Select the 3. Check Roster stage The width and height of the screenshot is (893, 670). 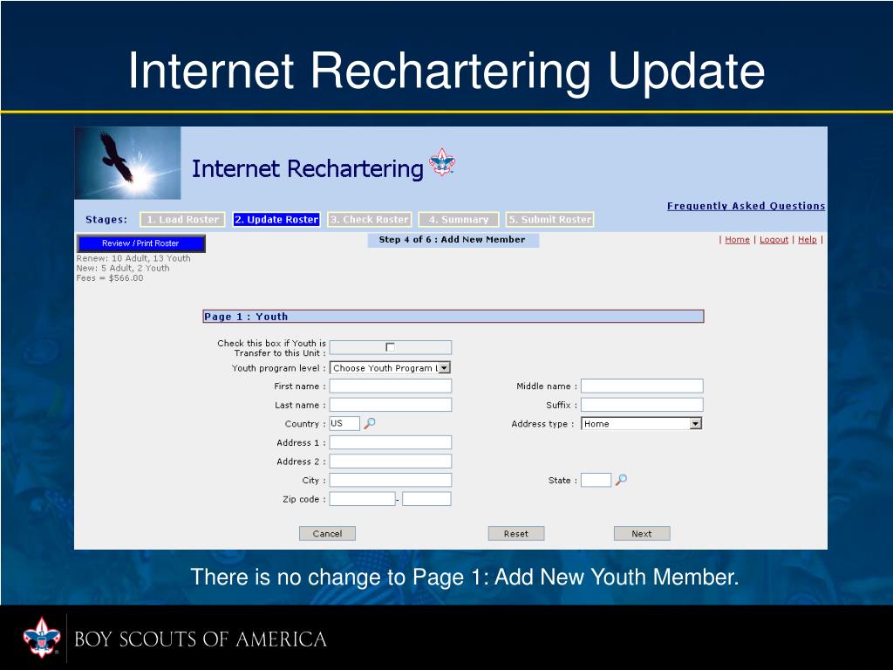tap(370, 219)
